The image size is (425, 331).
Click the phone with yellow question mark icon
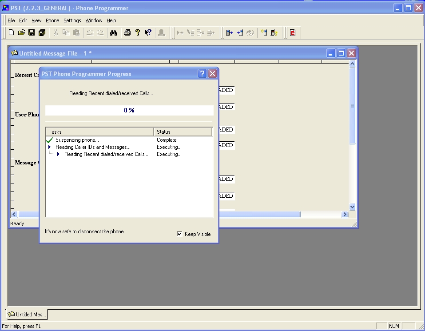(x=274, y=32)
